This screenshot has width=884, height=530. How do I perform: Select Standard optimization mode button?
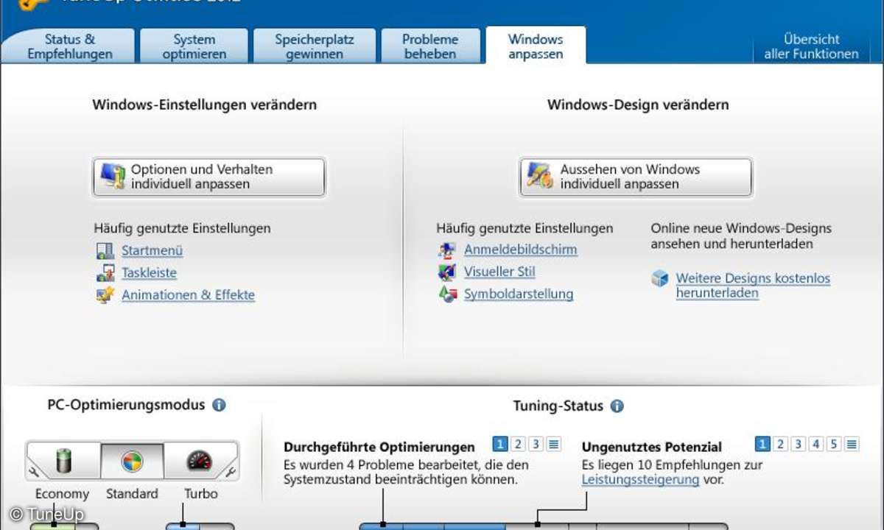(x=132, y=462)
